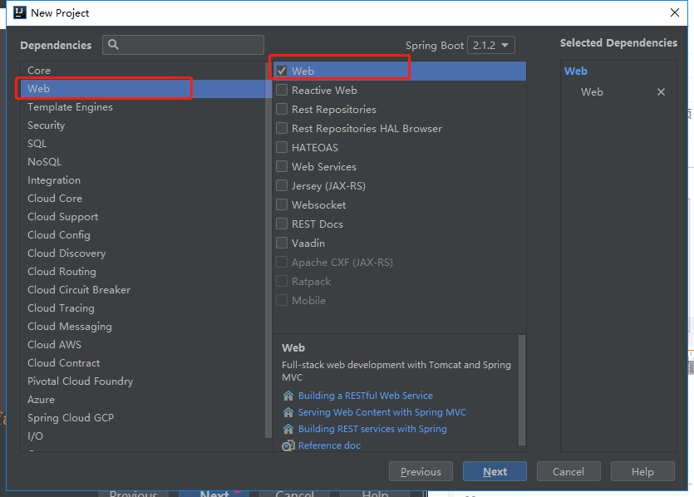Click the Reference doc icon

point(288,445)
